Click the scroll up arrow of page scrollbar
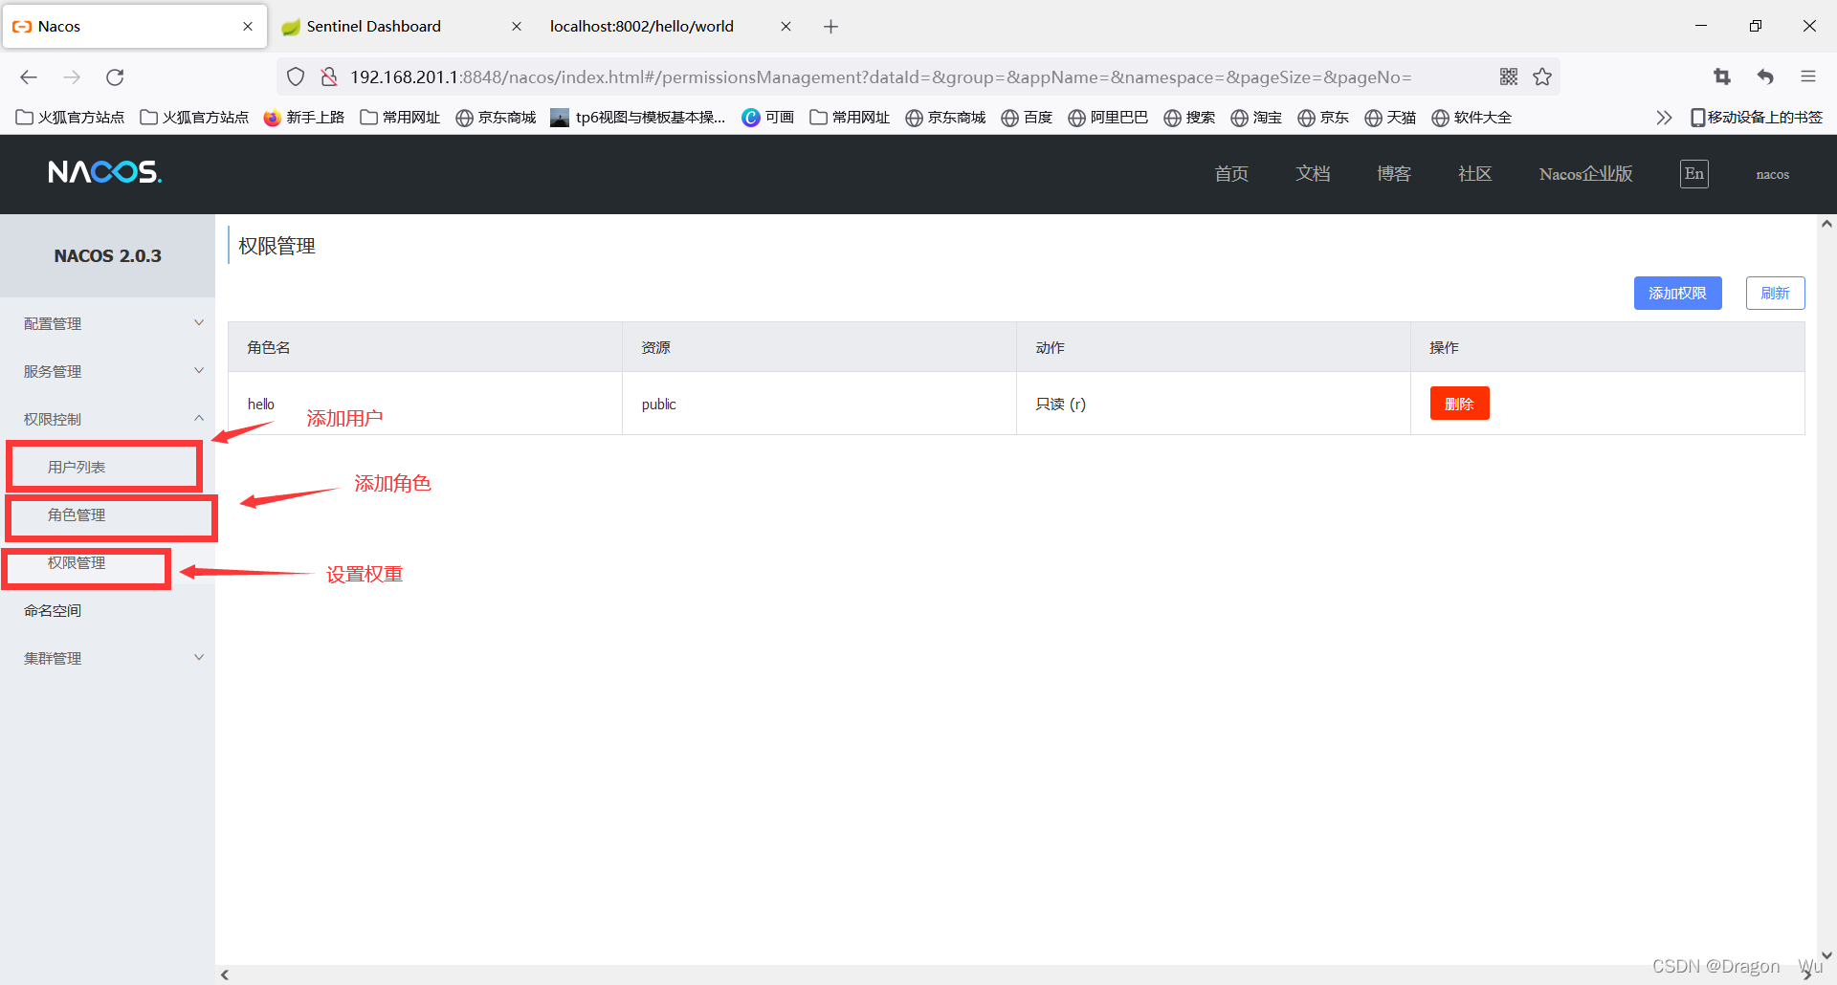The width and height of the screenshot is (1837, 985). click(1826, 224)
